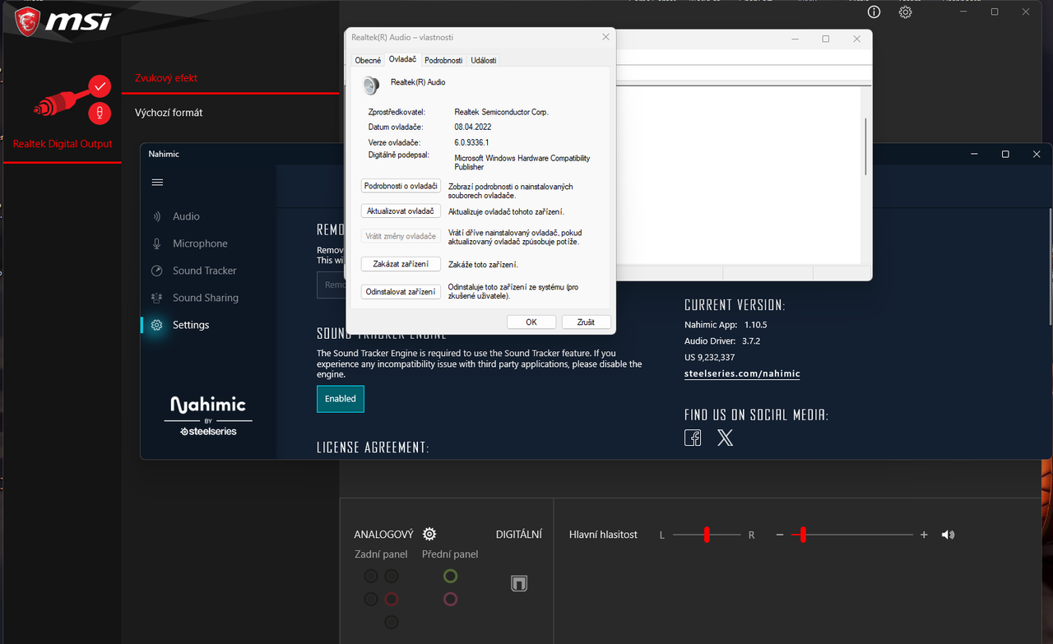Decrease volume with the minus icon
Viewport: 1053px width, 644px height.
click(x=780, y=535)
